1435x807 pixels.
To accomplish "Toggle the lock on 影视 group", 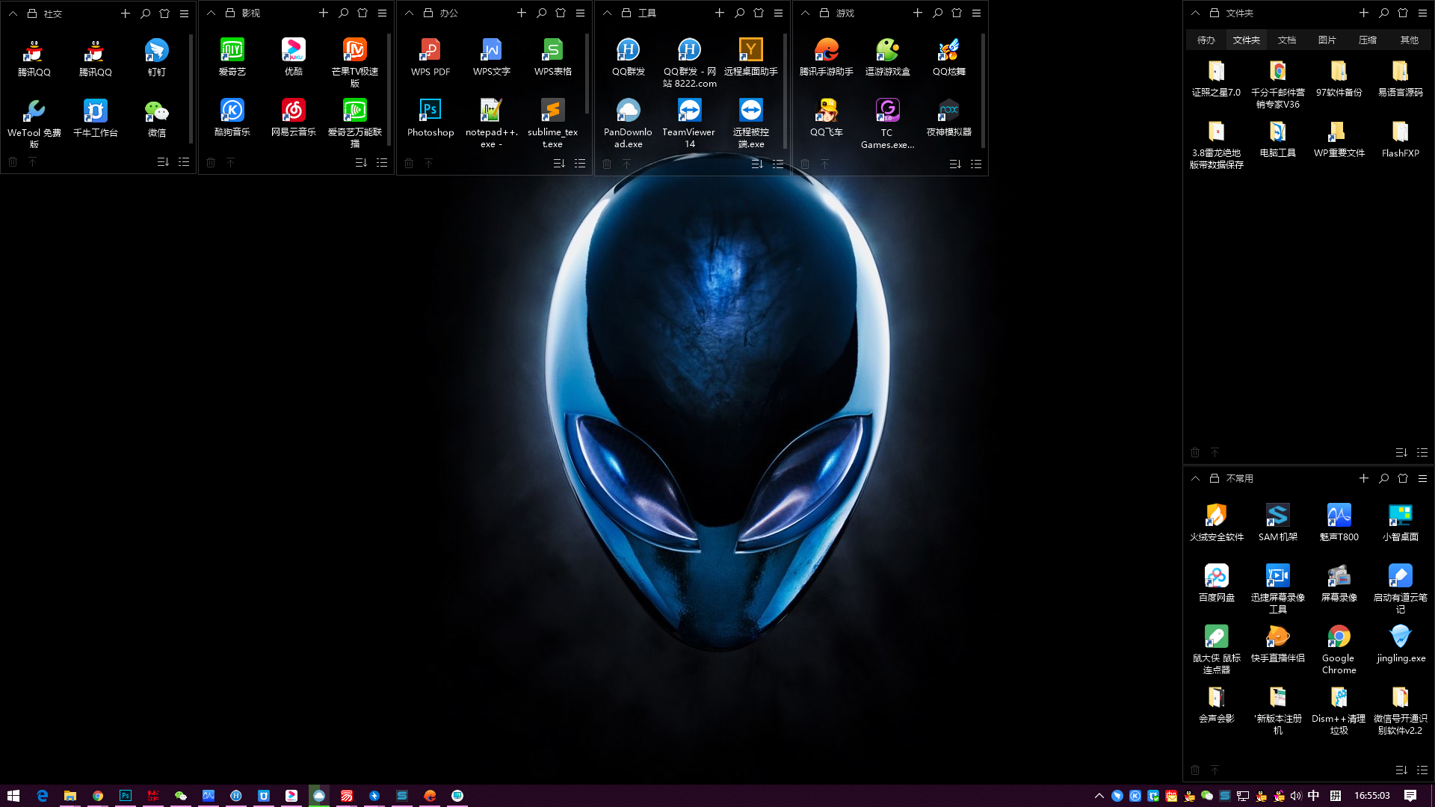I will click(x=230, y=13).
